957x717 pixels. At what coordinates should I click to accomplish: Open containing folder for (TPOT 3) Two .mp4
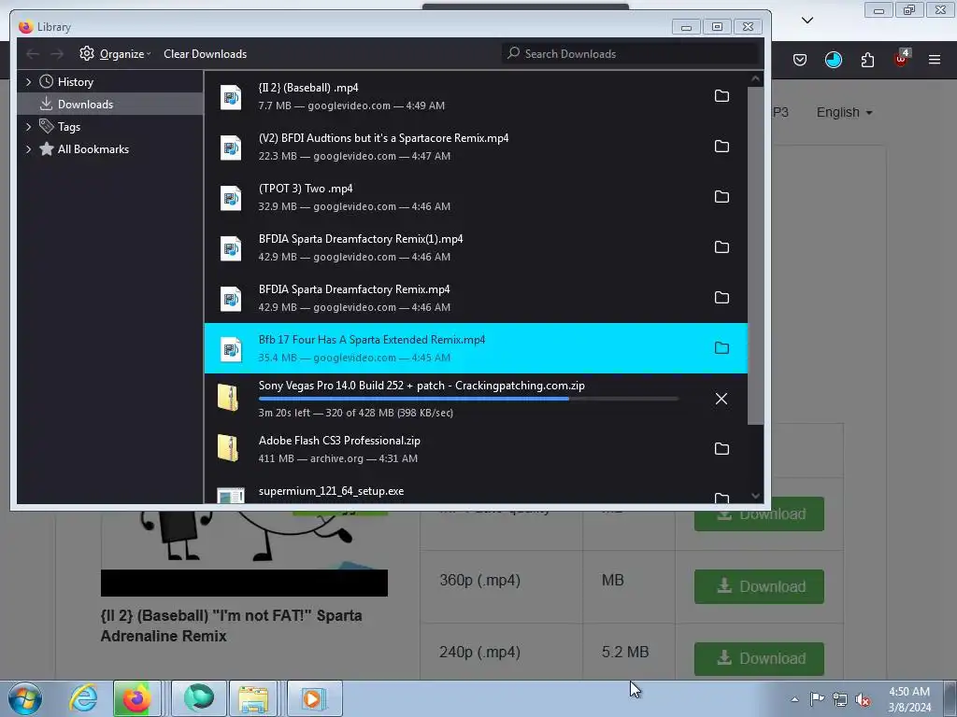721,196
